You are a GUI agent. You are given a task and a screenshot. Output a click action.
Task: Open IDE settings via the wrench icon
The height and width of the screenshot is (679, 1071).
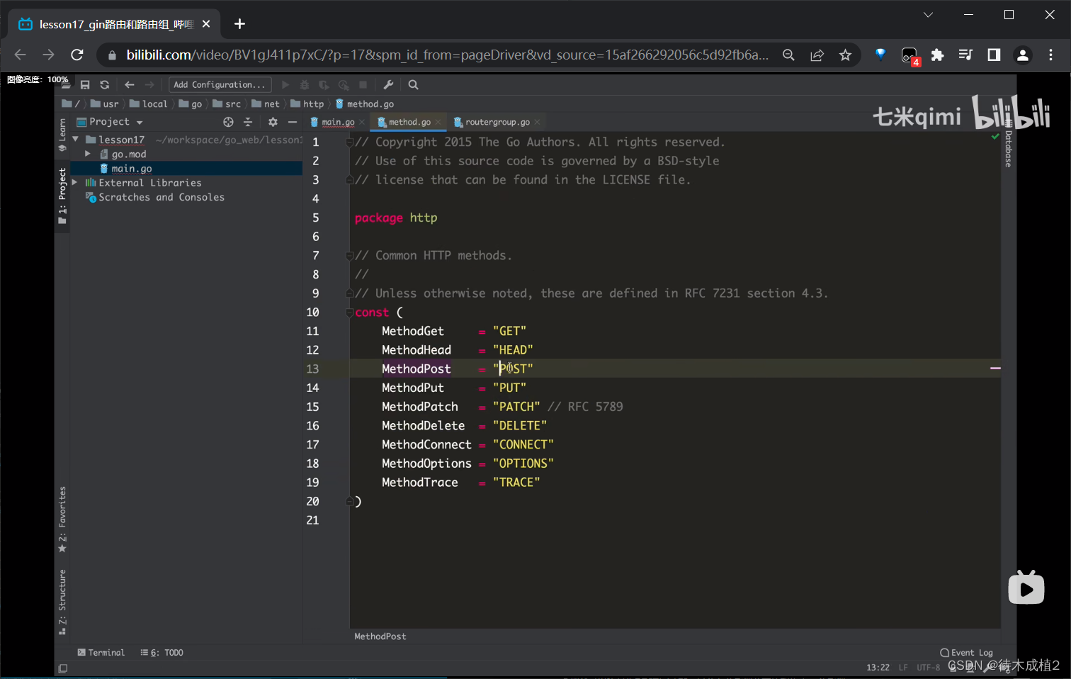pos(388,85)
